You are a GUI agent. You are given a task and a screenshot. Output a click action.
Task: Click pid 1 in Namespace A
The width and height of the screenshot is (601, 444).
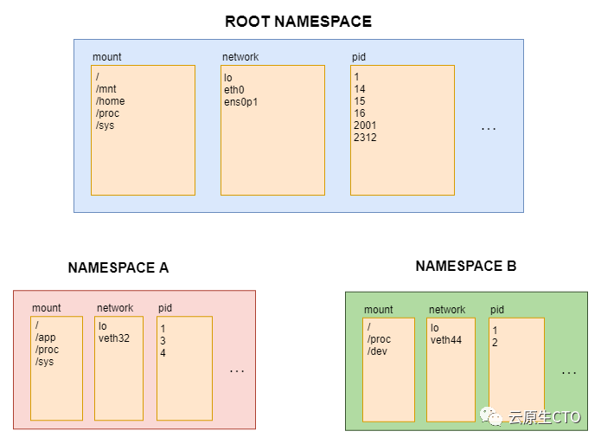tap(163, 329)
